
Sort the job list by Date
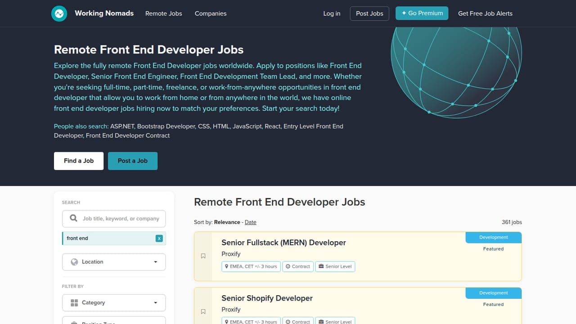(251, 222)
